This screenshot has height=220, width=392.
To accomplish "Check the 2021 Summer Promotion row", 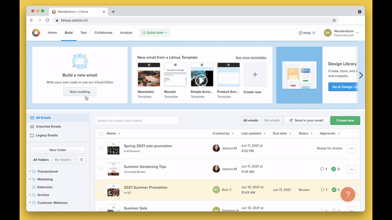I will (x=101, y=190).
